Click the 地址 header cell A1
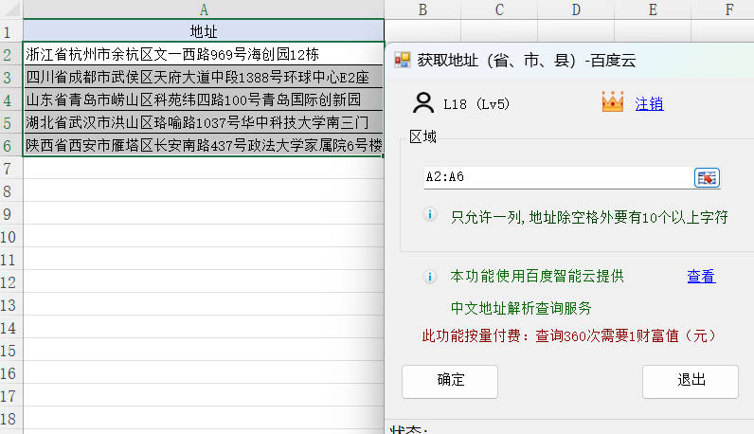Viewport: 754px width, 434px height. click(204, 31)
